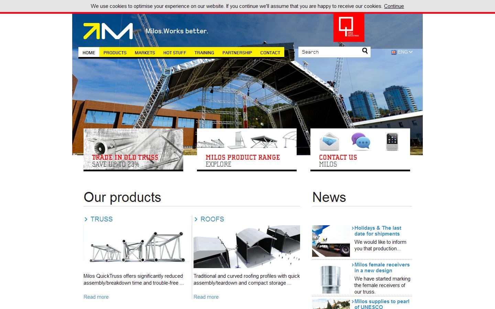Click the search magnifier icon
495x309 pixels.
pos(365,51)
